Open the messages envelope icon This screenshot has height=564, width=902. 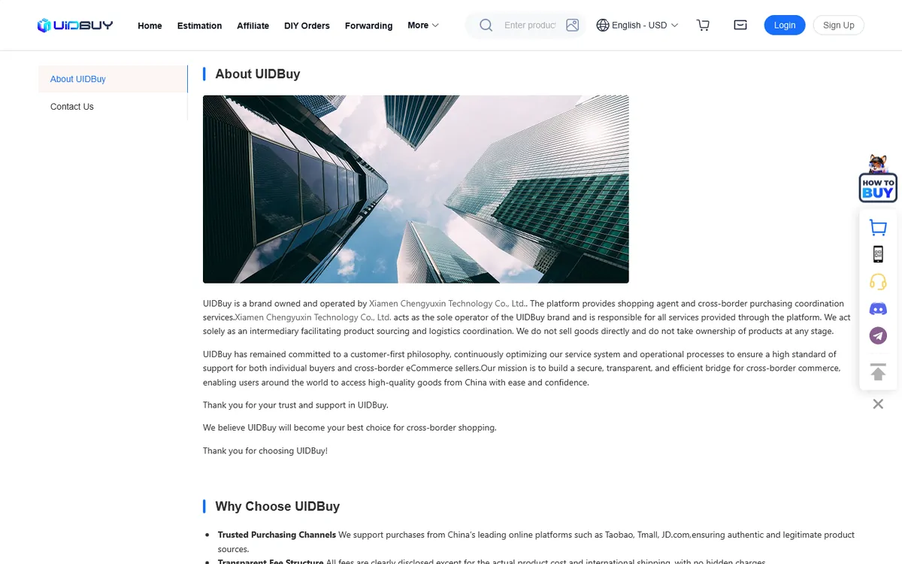[x=740, y=25]
